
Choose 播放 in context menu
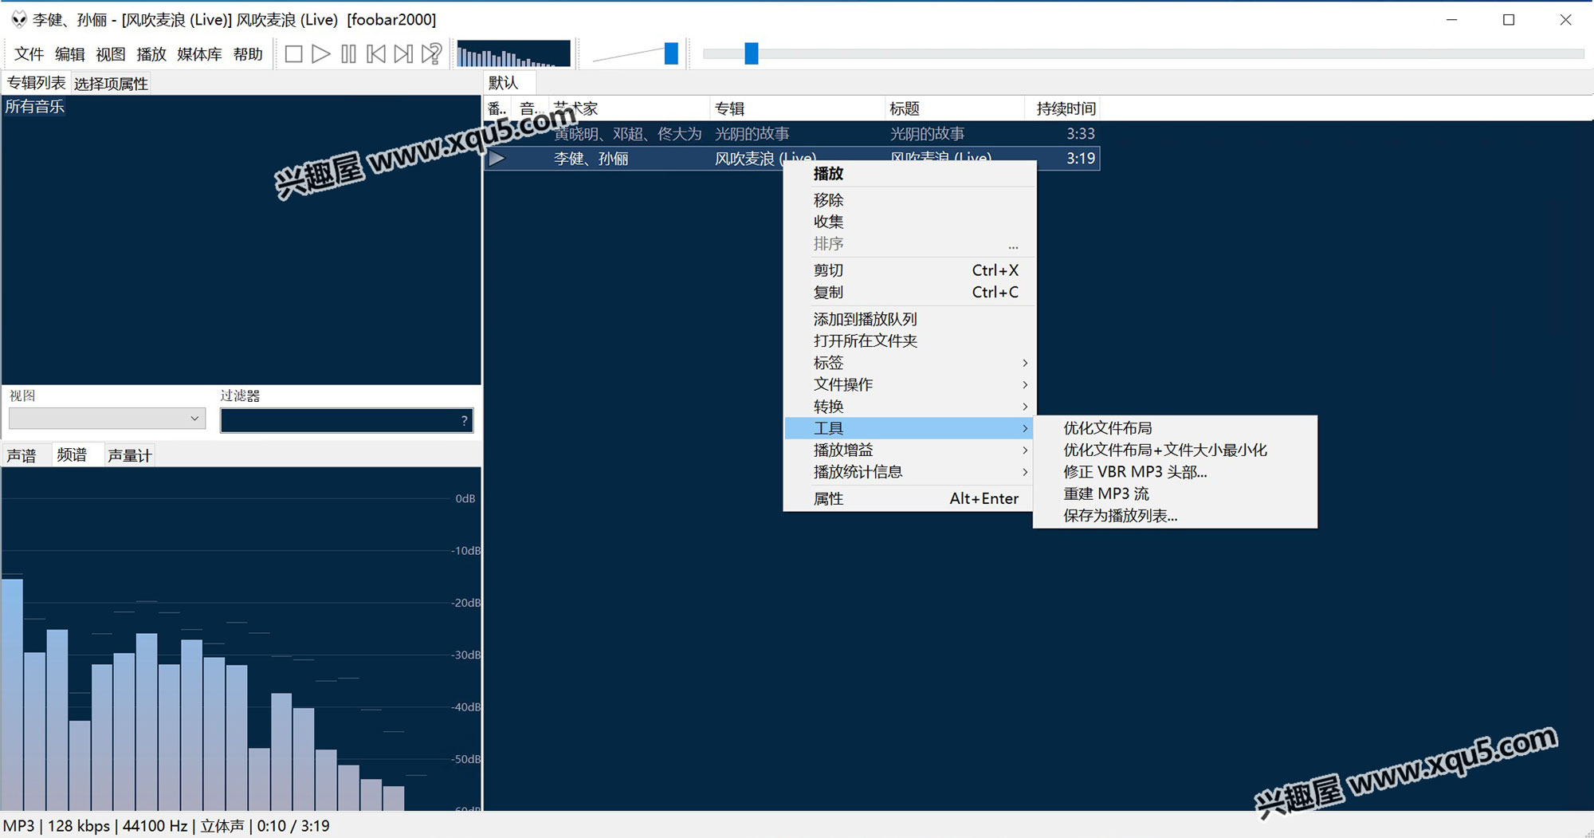909,174
